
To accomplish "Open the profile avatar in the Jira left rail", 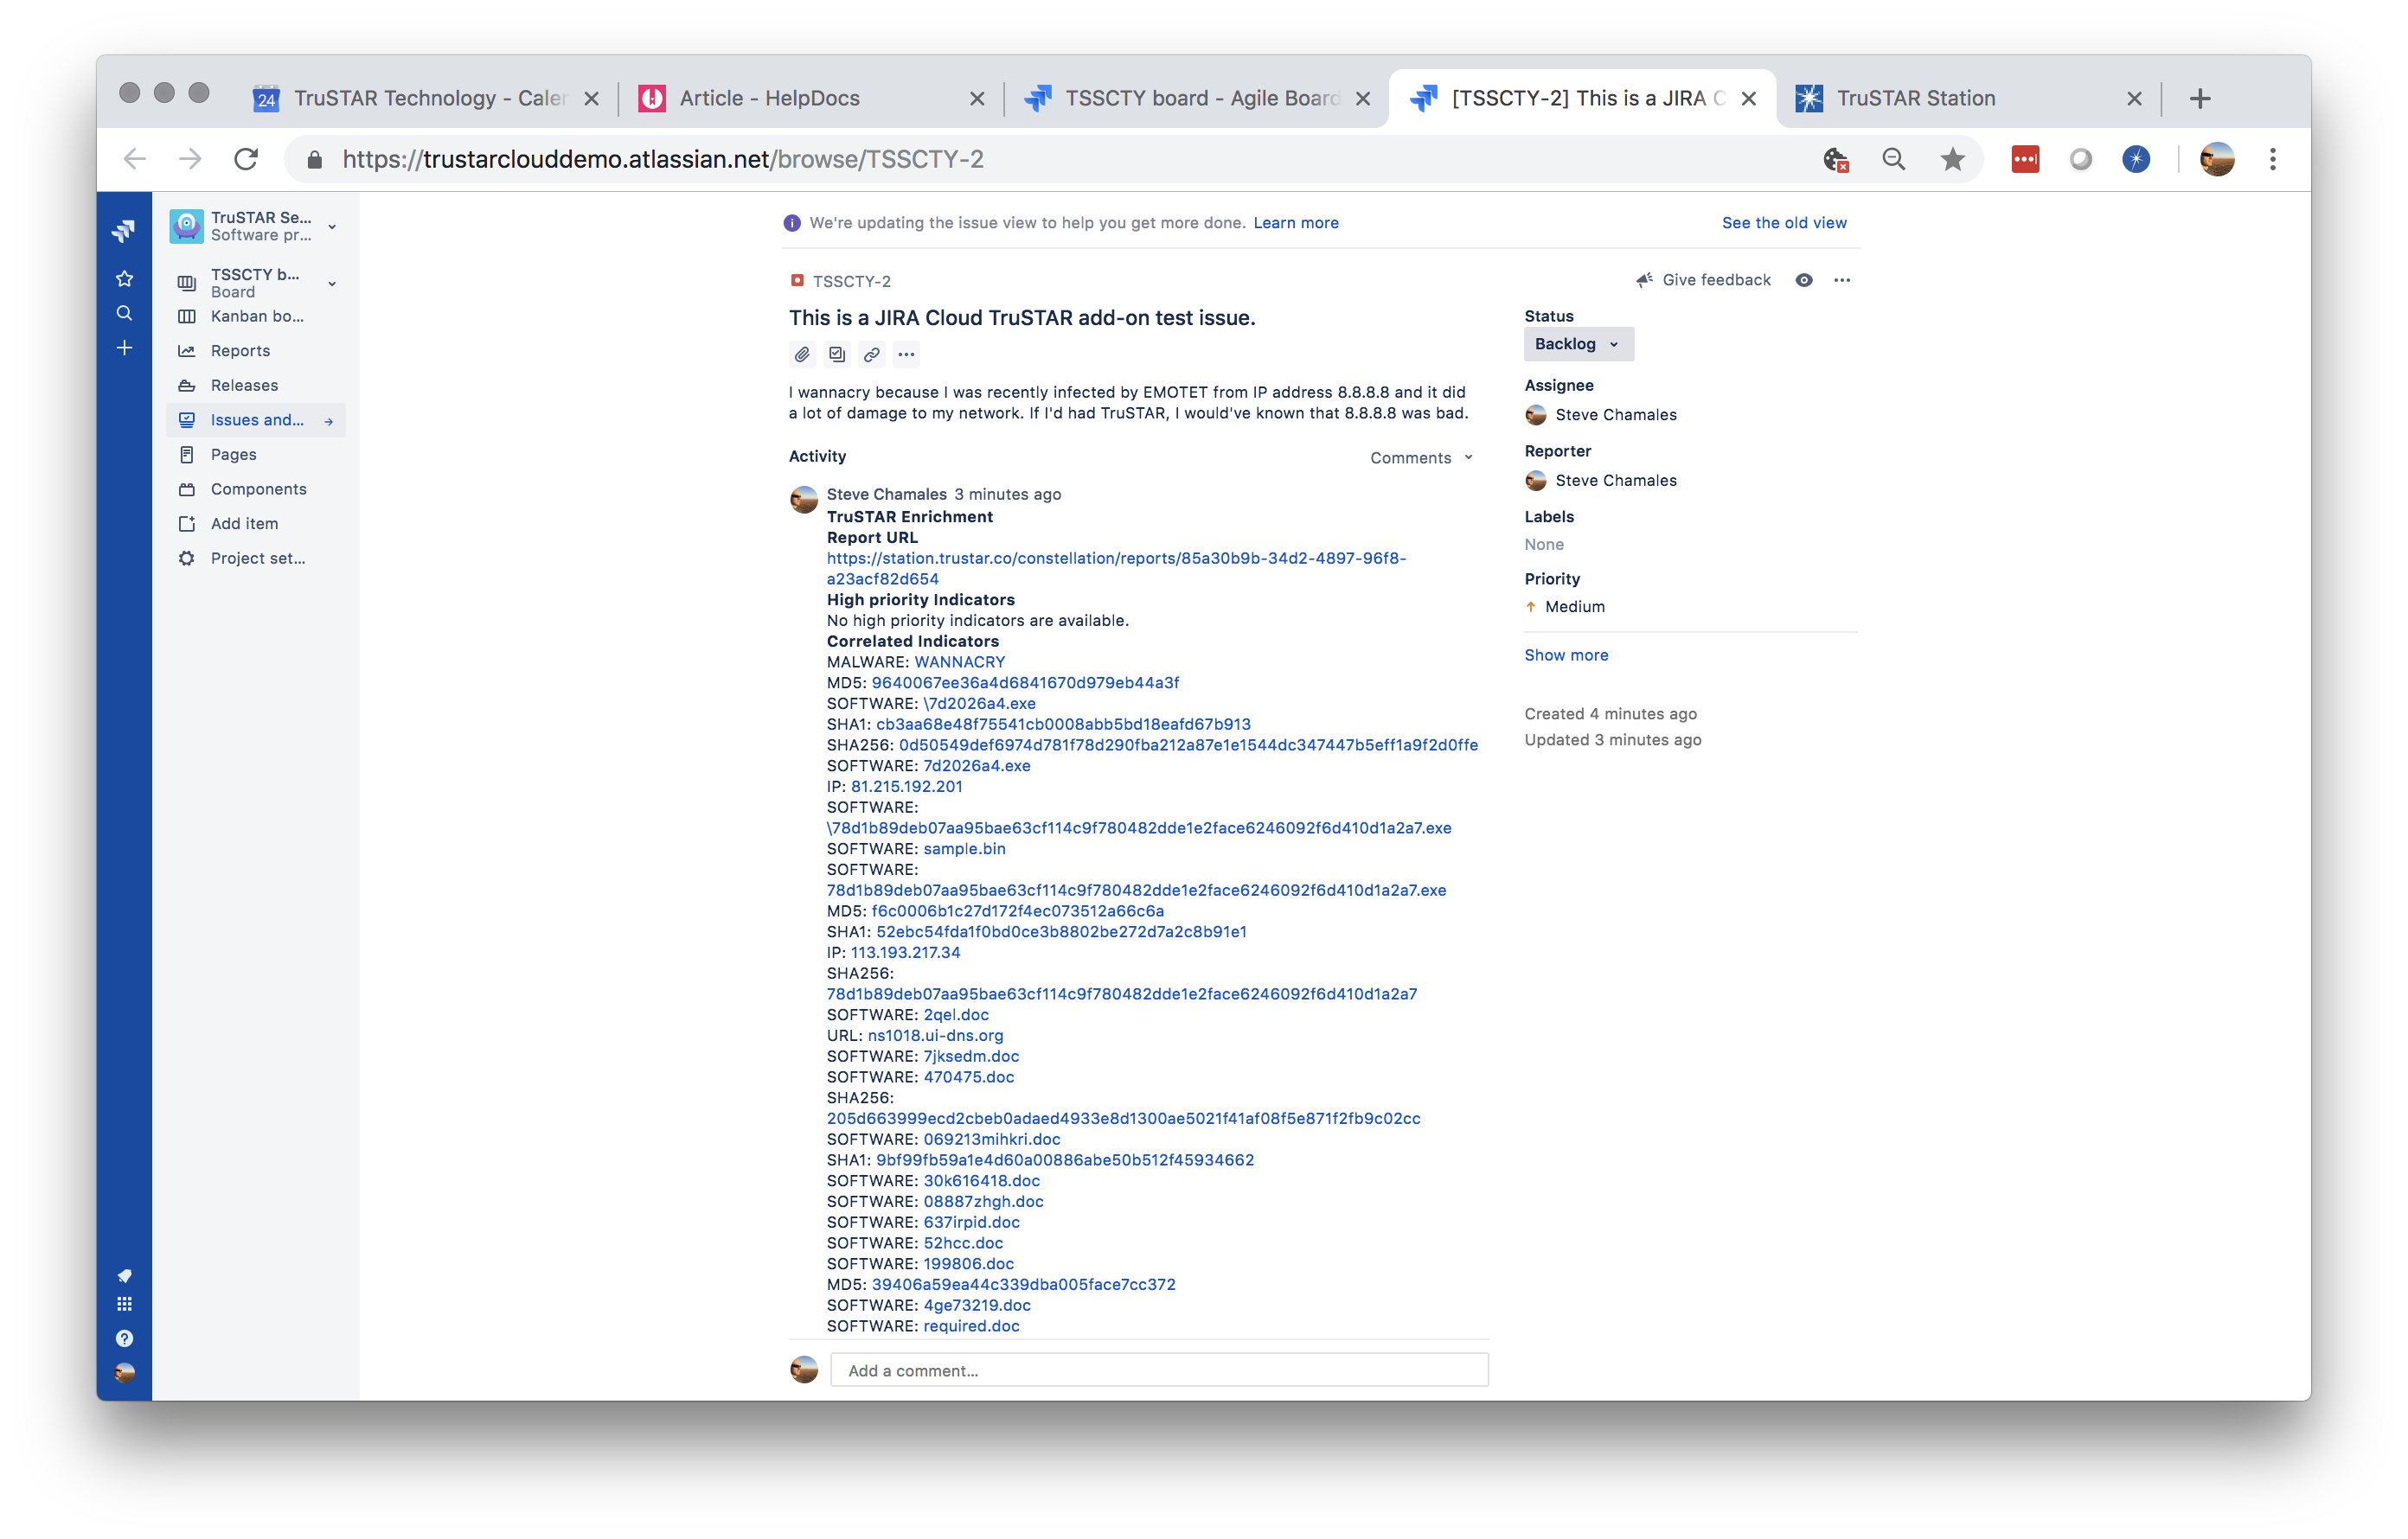I will pyautogui.click(x=124, y=1373).
